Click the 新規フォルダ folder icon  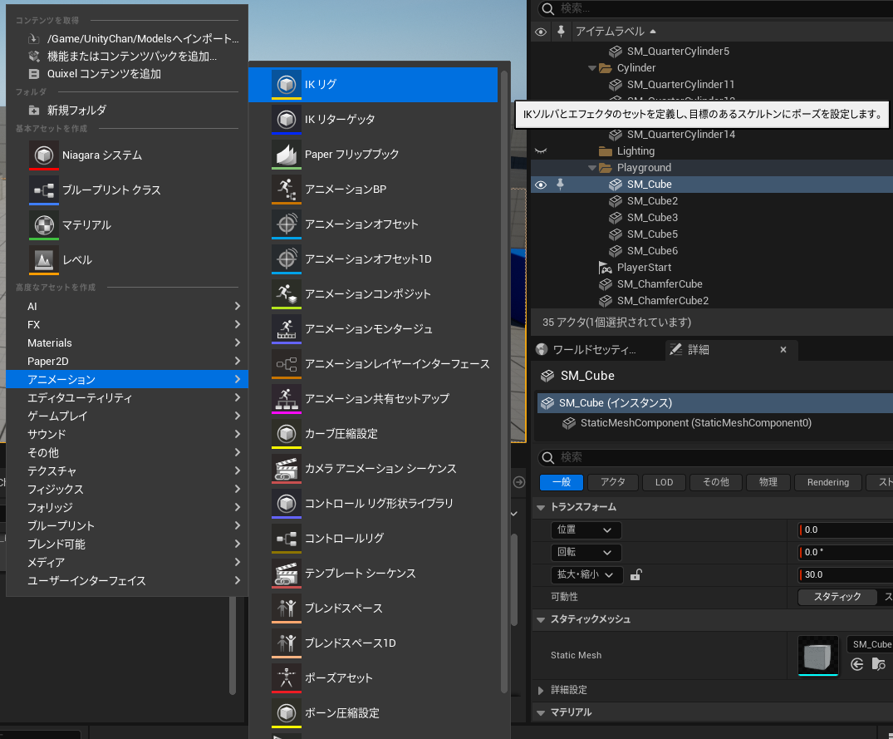click(34, 110)
